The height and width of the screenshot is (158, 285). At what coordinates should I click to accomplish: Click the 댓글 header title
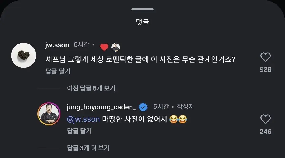[143, 22]
